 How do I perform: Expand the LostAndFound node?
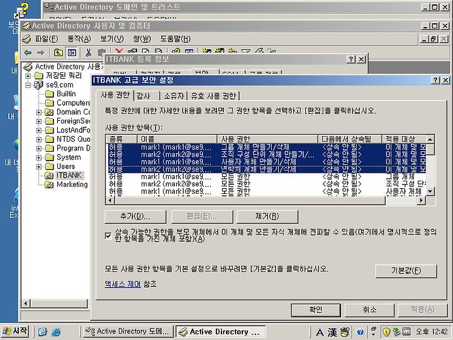(x=39, y=130)
